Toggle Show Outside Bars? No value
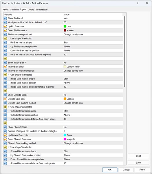 tap(93, 95)
